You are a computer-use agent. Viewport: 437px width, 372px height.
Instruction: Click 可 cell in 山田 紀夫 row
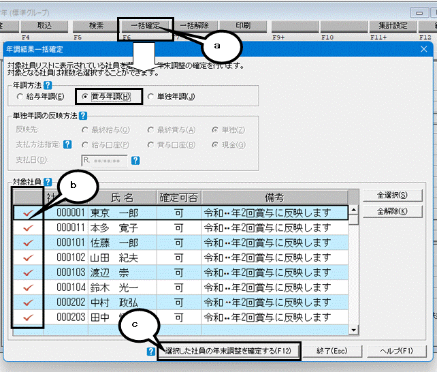179,258
